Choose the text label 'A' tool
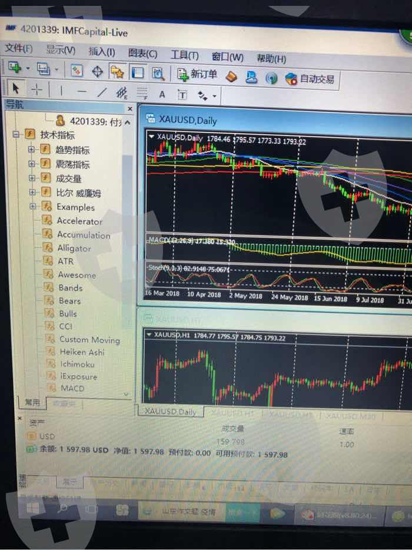Image resolution: width=412 pixels, height=550 pixels. 162,94
